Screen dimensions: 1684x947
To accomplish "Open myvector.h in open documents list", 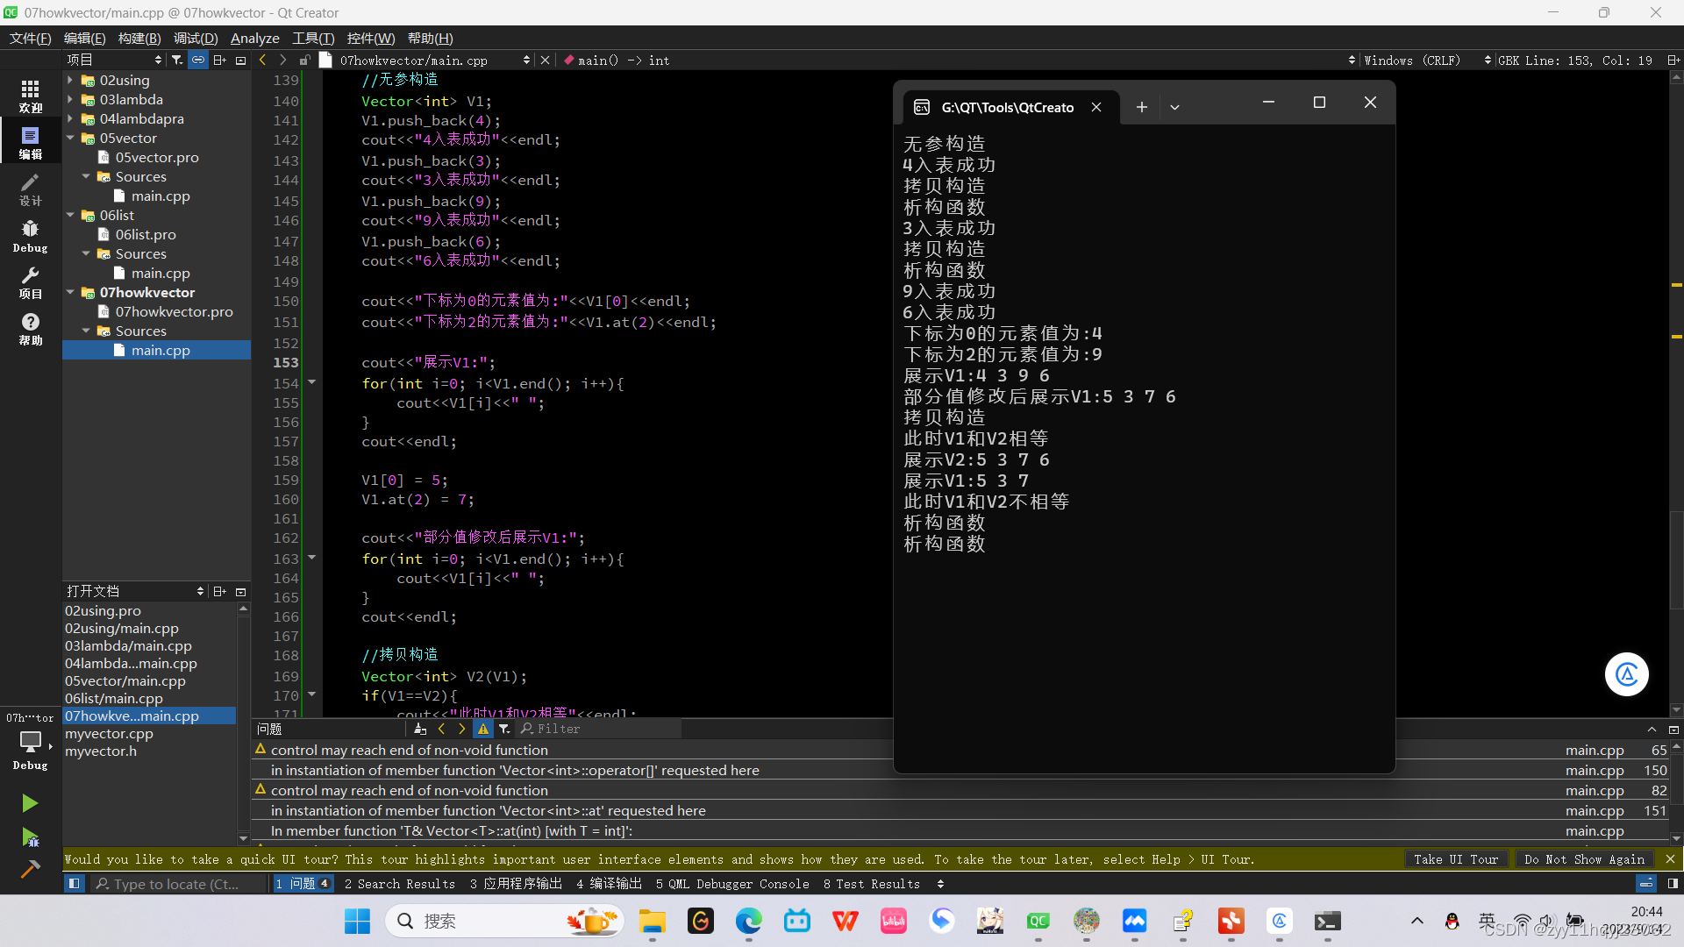I will click(x=101, y=751).
